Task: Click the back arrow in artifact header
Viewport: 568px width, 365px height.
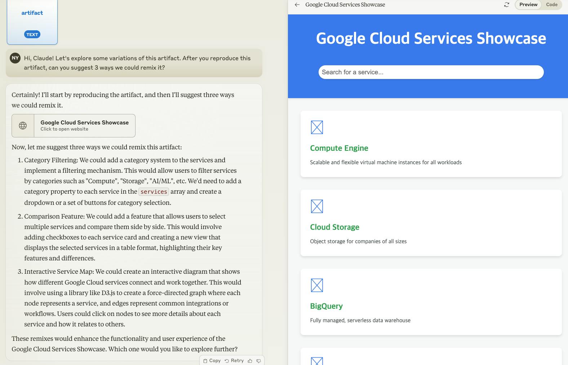Action: (x=297, y=5)
